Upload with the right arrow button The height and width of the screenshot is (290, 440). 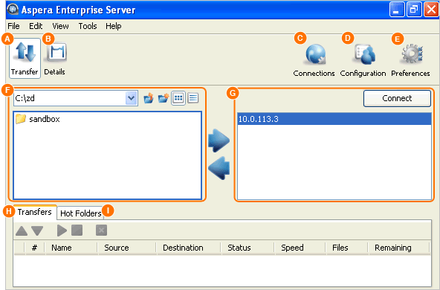[x=219, y=141]
